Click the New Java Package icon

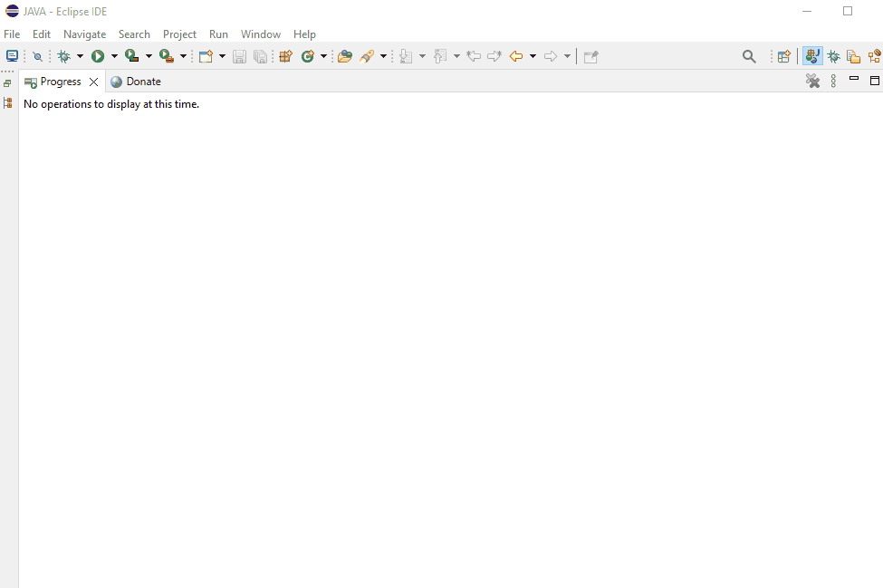point(285,56)
